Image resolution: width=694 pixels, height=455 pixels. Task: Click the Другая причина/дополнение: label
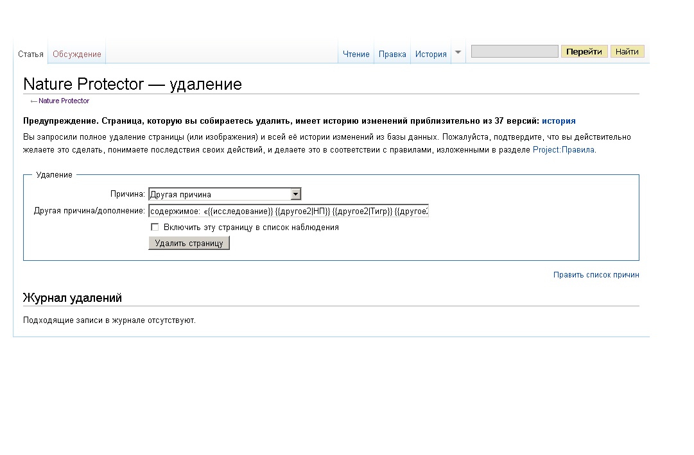pyautogui.click(x=89, y=211)
